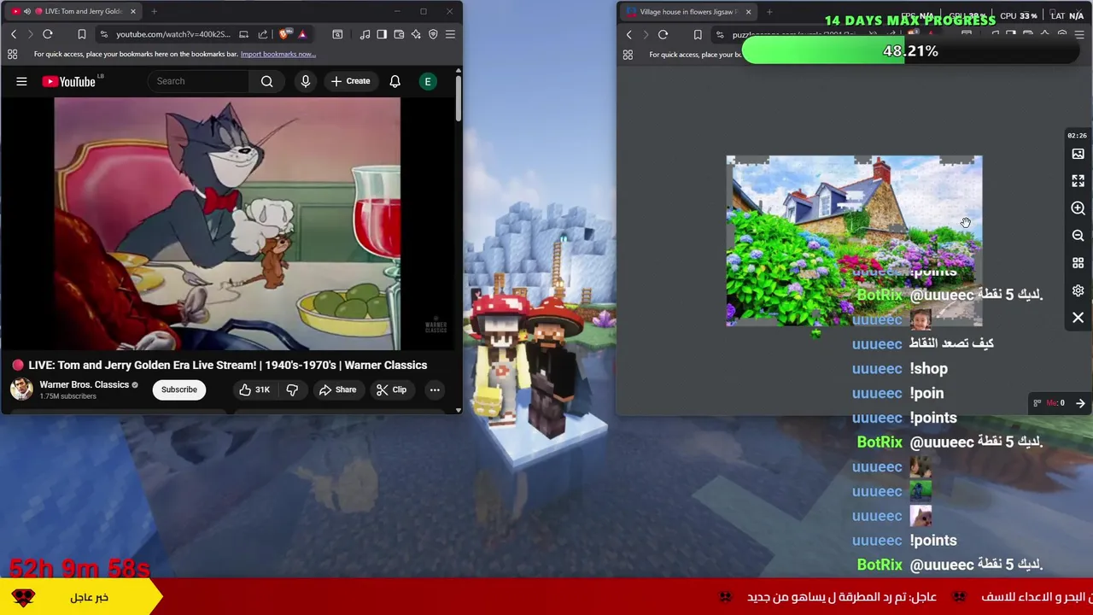Viewport: 1093px width, 615px height.
Task: Open the playlist music note icon in YouTube window
Action: [365, 34]
